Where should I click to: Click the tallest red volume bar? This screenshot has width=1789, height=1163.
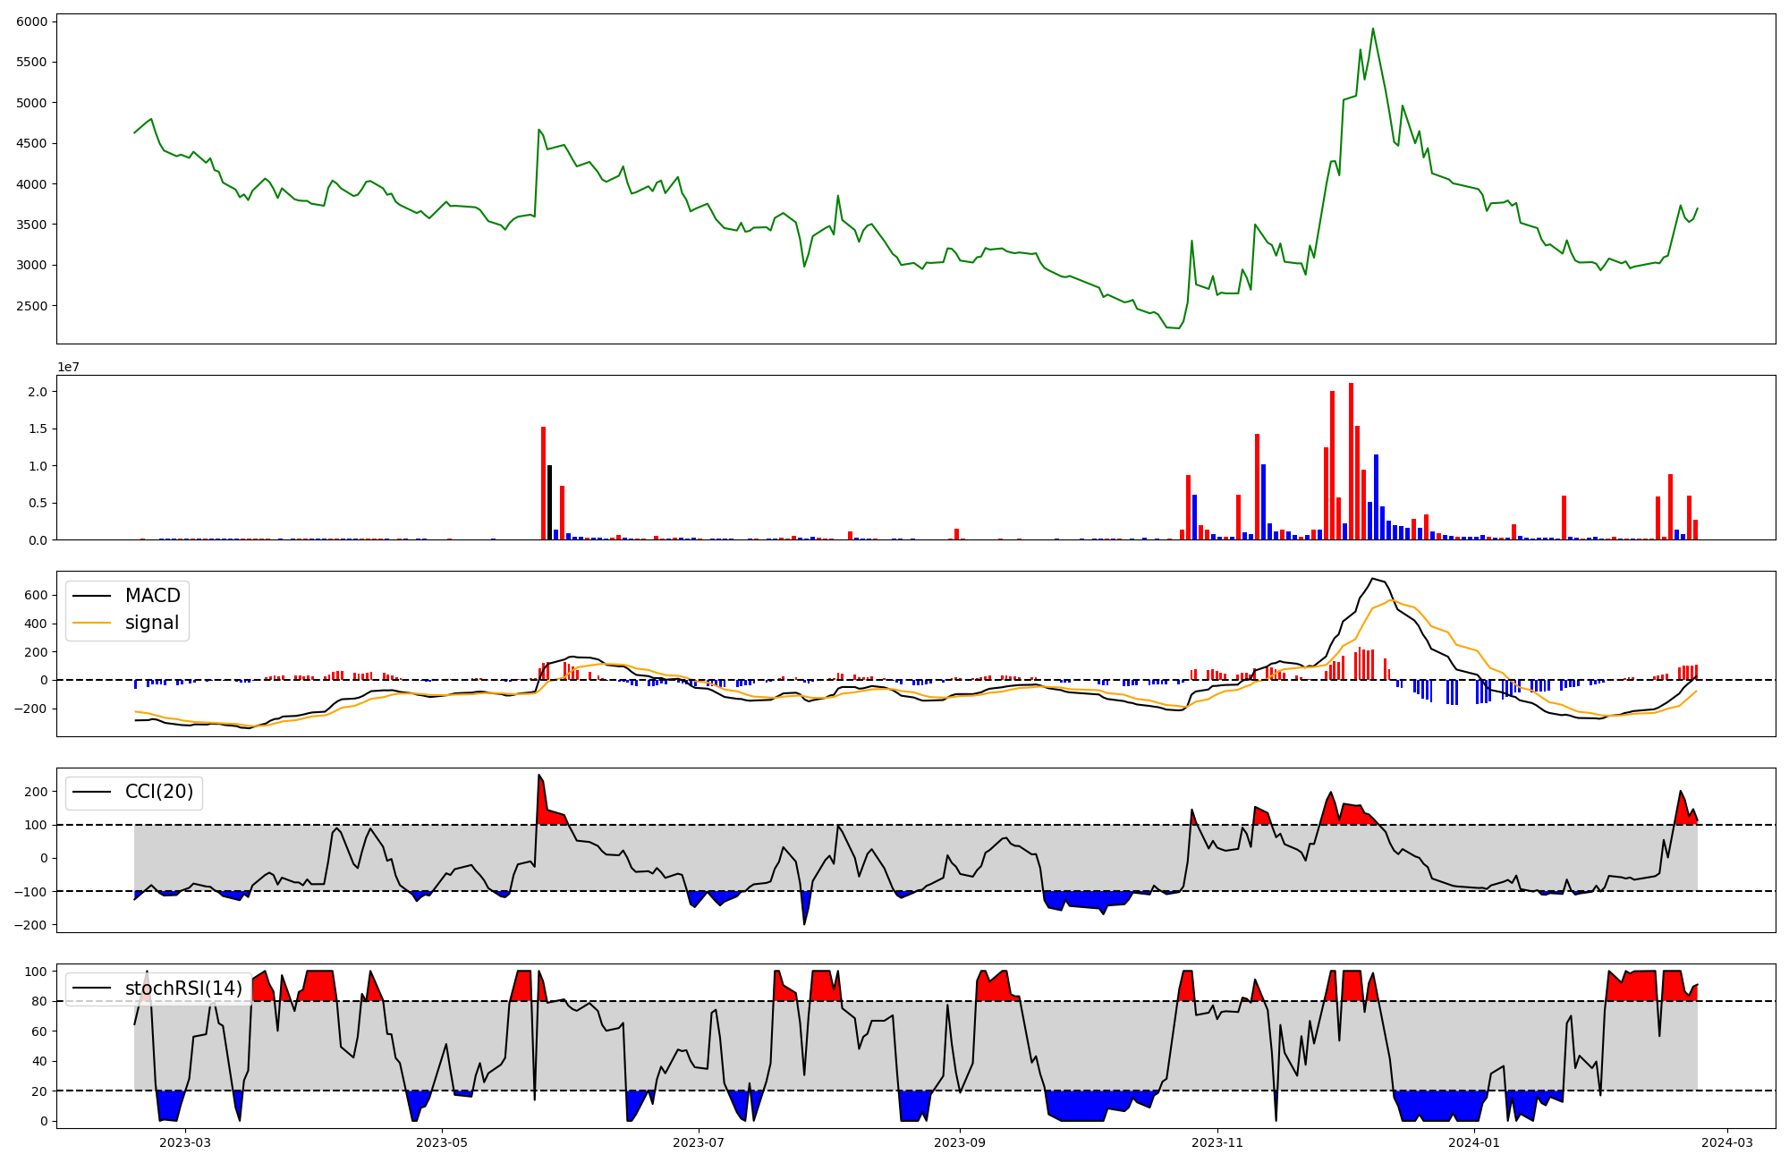[x=1351, y=461]
